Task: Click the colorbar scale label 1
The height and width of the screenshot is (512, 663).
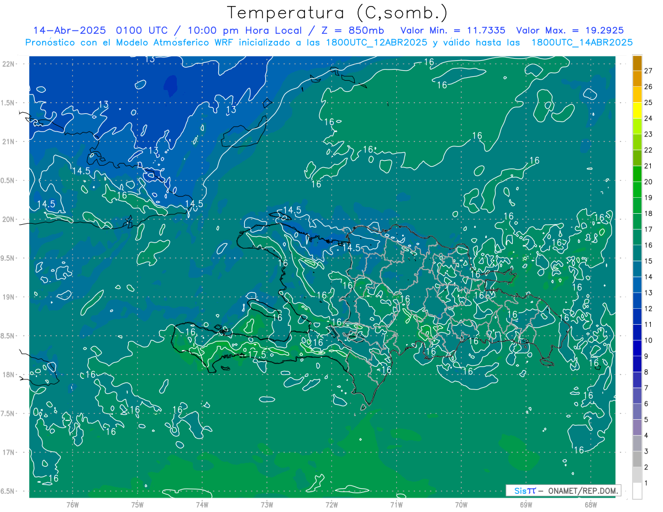Action: (x=646, y=483)
